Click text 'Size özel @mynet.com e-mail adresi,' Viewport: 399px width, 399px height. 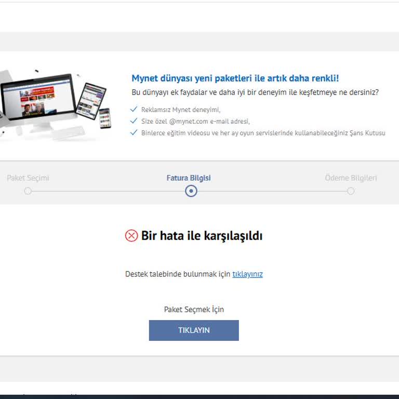point(195,122)
